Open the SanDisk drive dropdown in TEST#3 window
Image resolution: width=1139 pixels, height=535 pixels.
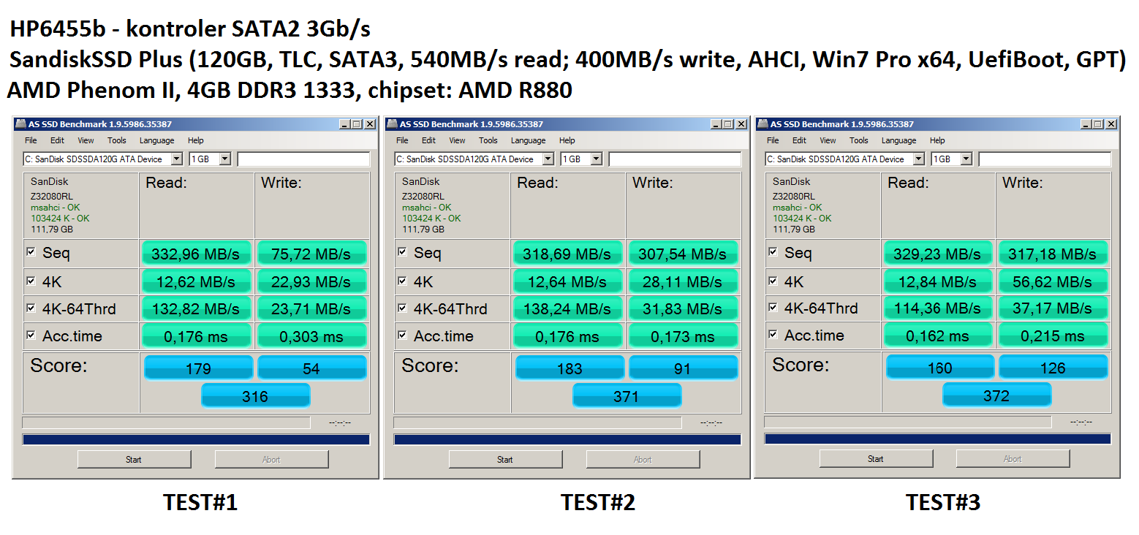pos(845,159)
